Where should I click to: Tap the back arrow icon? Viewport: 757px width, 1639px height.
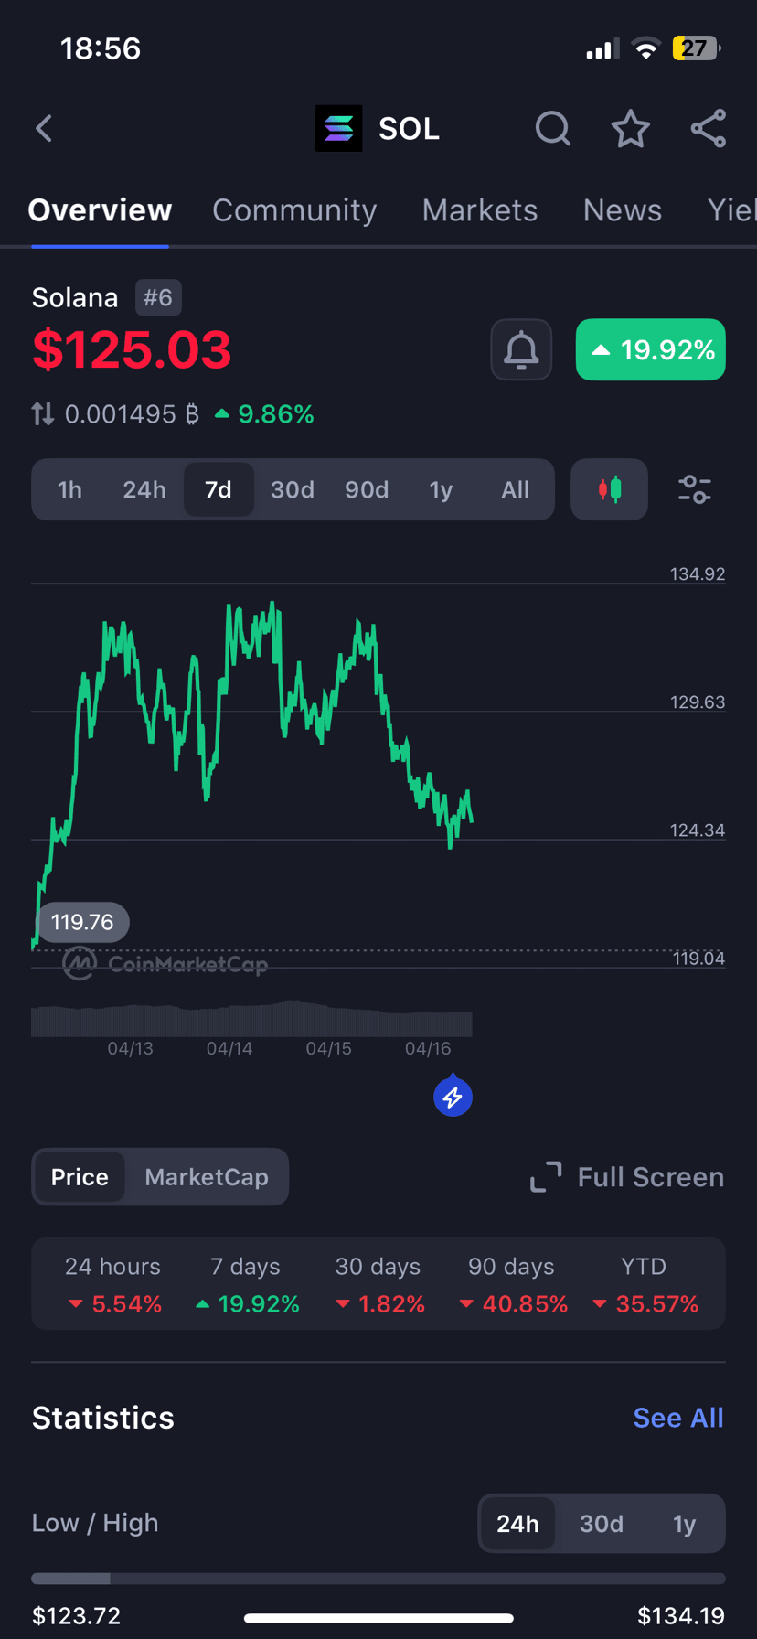(x=44, y=129)
